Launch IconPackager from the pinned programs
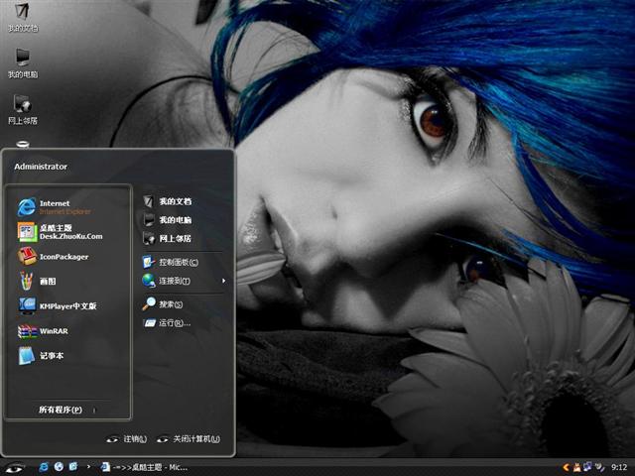This screenshot has height=476, width=635. click(x=63, y=257)
